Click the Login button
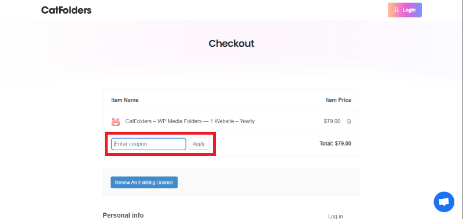 (405, 10)
